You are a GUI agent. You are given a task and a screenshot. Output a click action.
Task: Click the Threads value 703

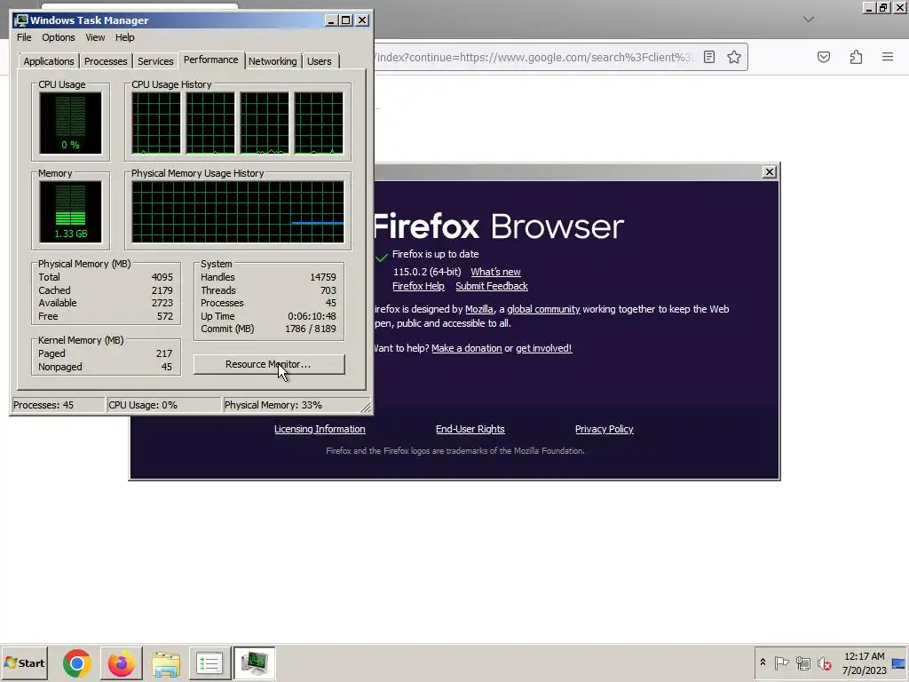point(328,290)
